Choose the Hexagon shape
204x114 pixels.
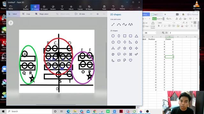(x=119, y=42)
